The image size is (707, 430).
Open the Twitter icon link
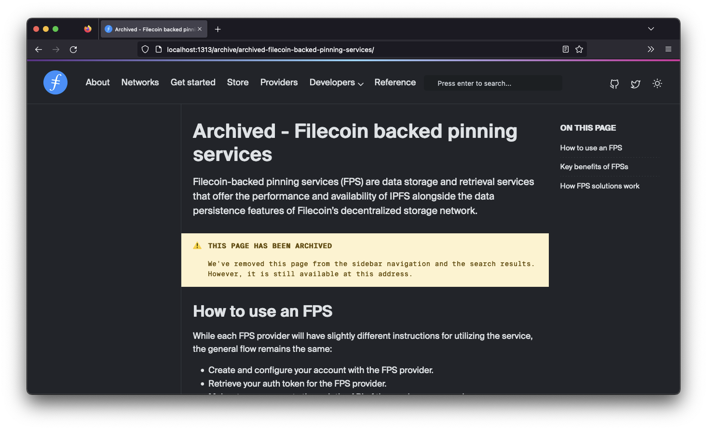(x=636, y=84)
